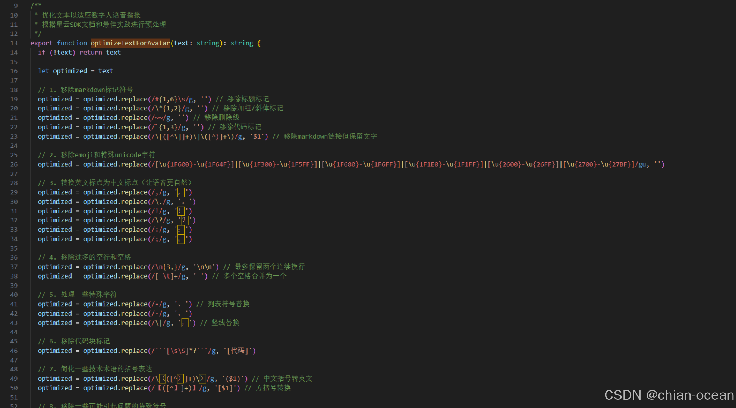Click the comment '// 移除删除线'
Viewport: 736px width, 408px height.
click(x=216, y=117)
